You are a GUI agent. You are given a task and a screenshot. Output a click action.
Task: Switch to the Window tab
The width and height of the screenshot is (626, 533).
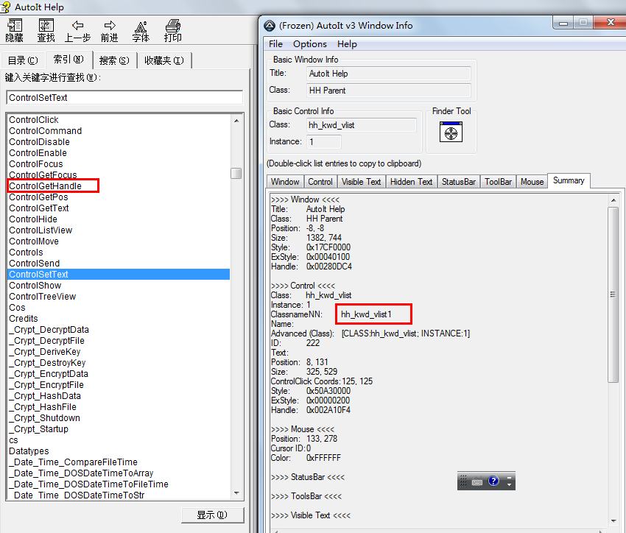coord(285,182)
